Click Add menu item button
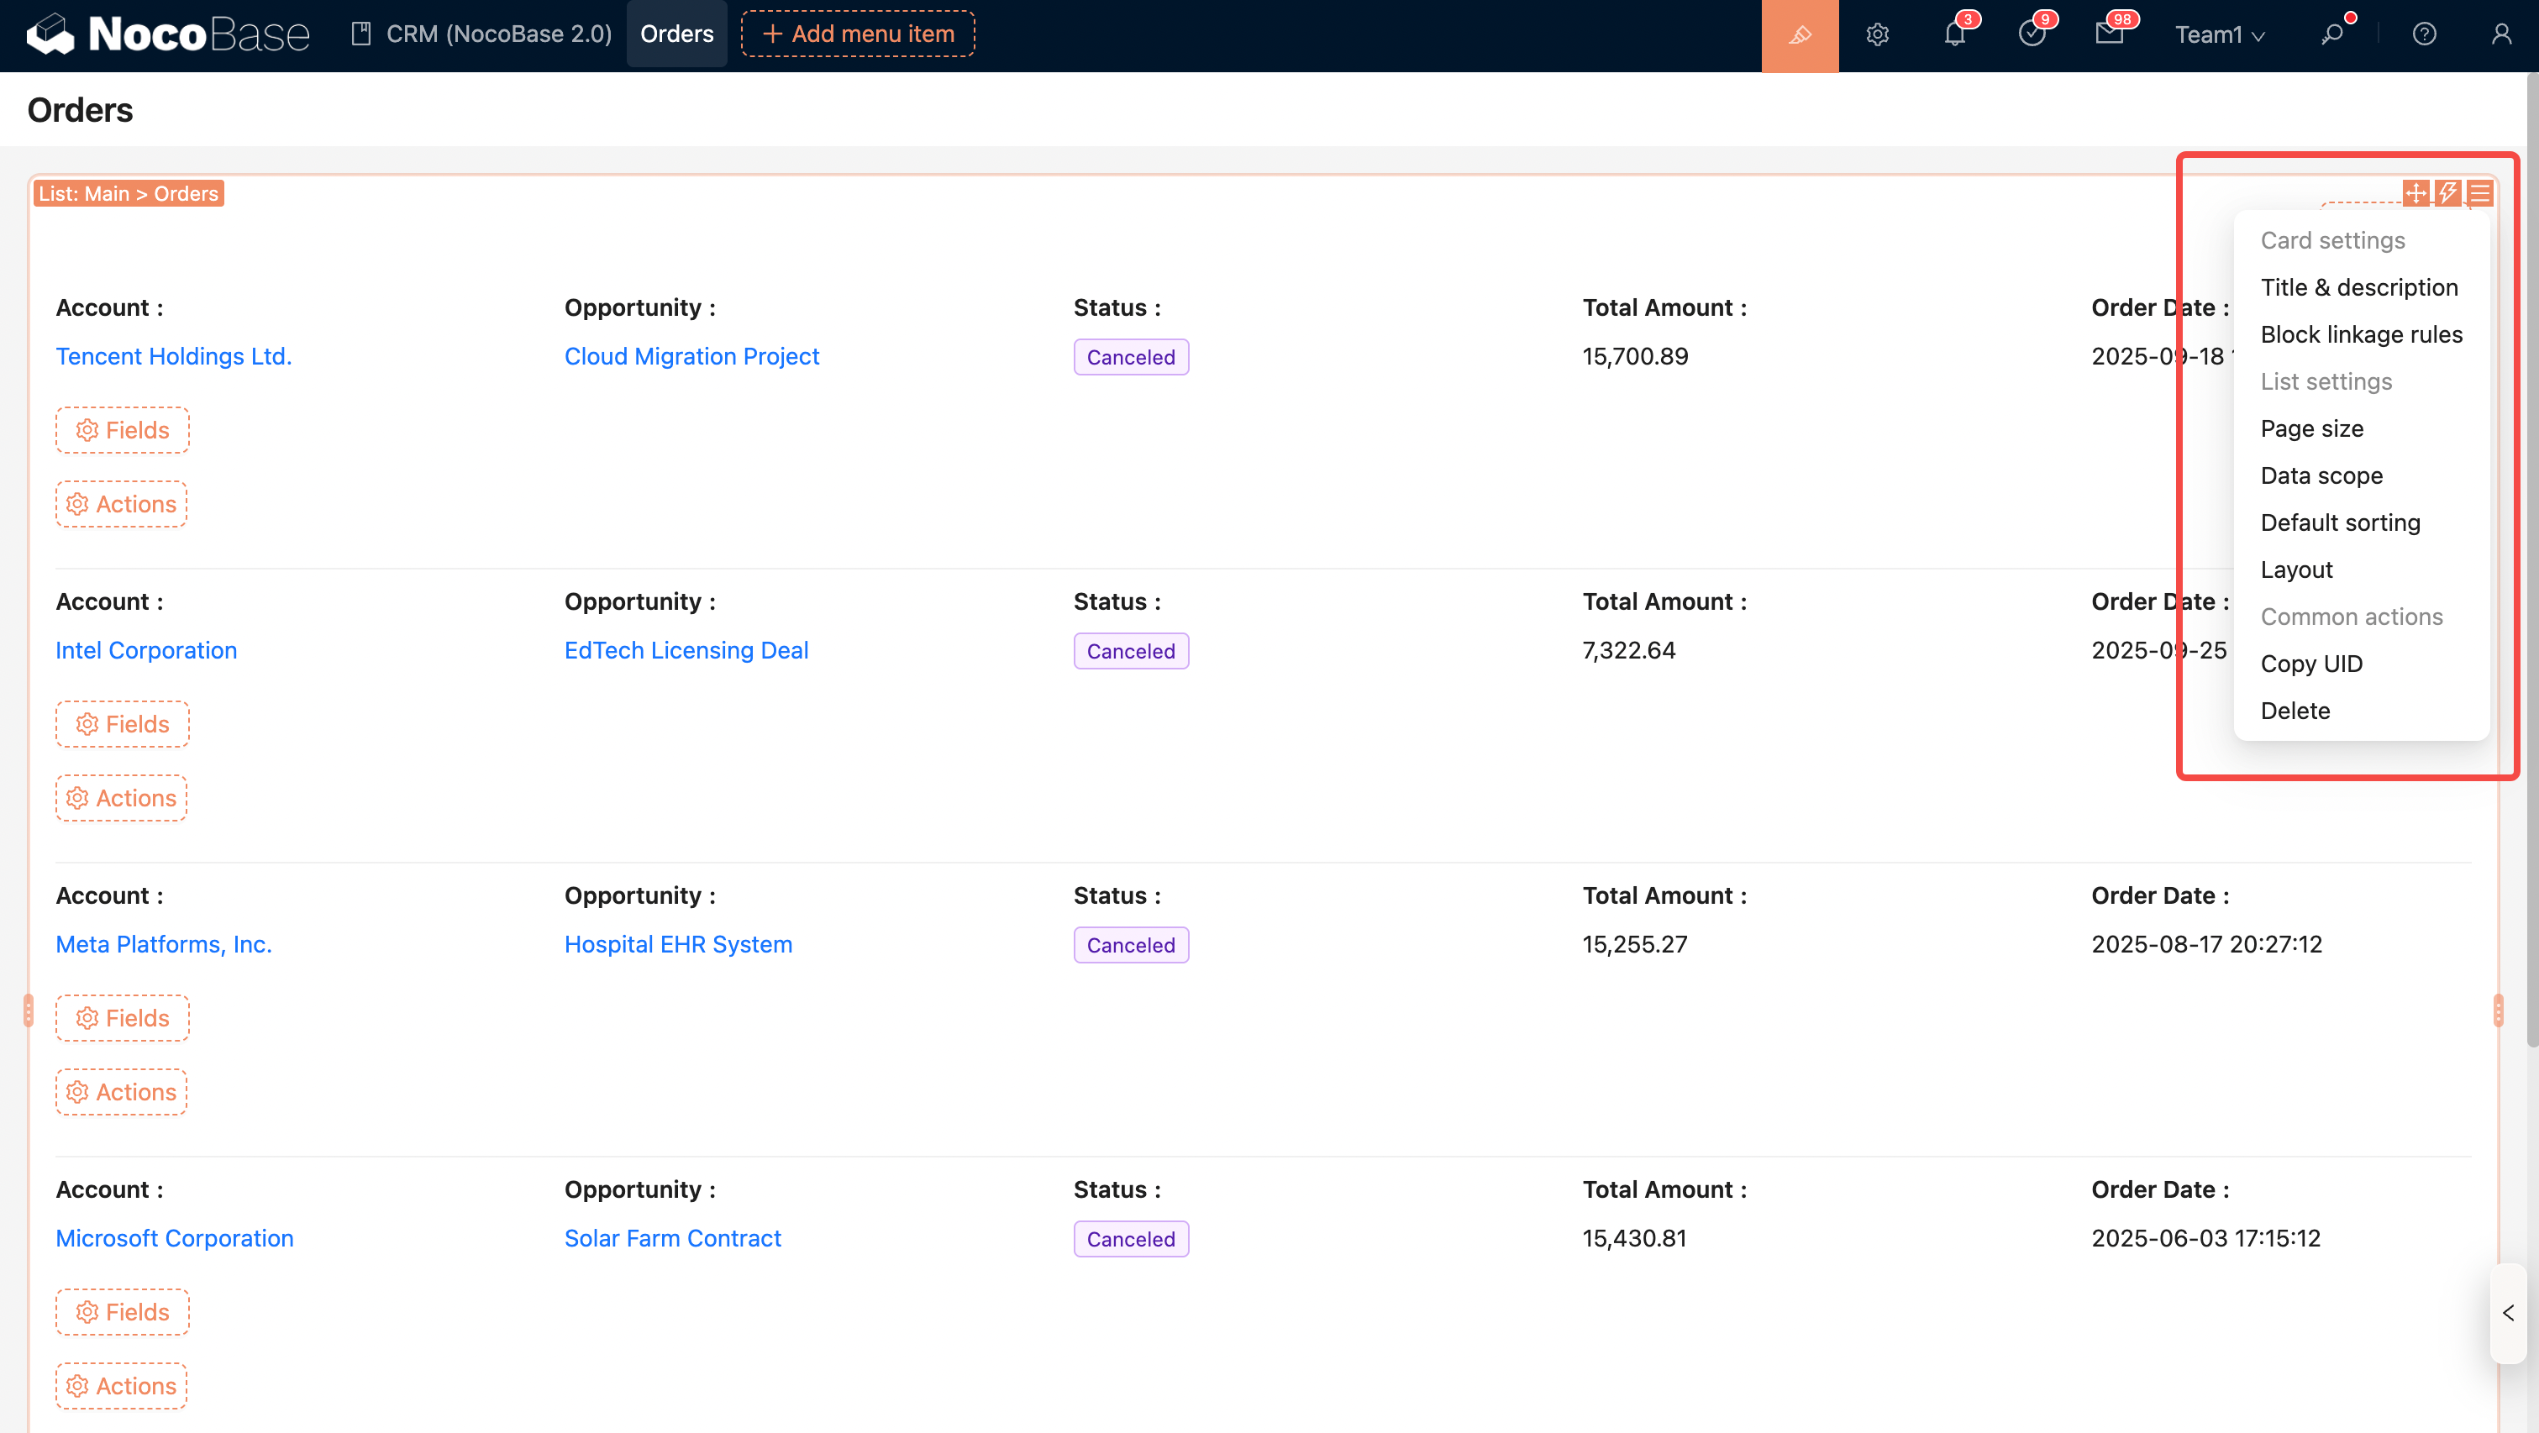 click(858, 34)
